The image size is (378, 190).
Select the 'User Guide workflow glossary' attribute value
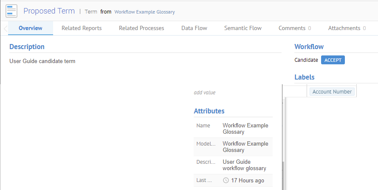pos(244,165)
